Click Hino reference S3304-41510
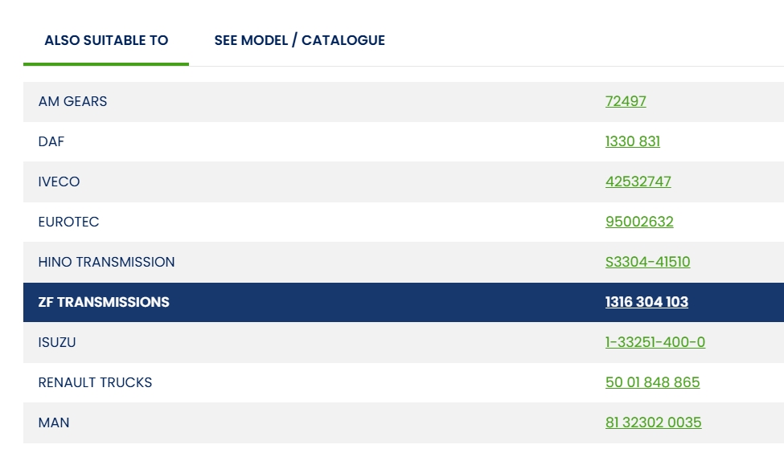The width and height of the screenshot is (784, 457). (647, 262)
